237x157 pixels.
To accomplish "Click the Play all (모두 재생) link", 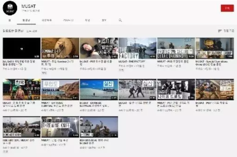I will [32, 31].
